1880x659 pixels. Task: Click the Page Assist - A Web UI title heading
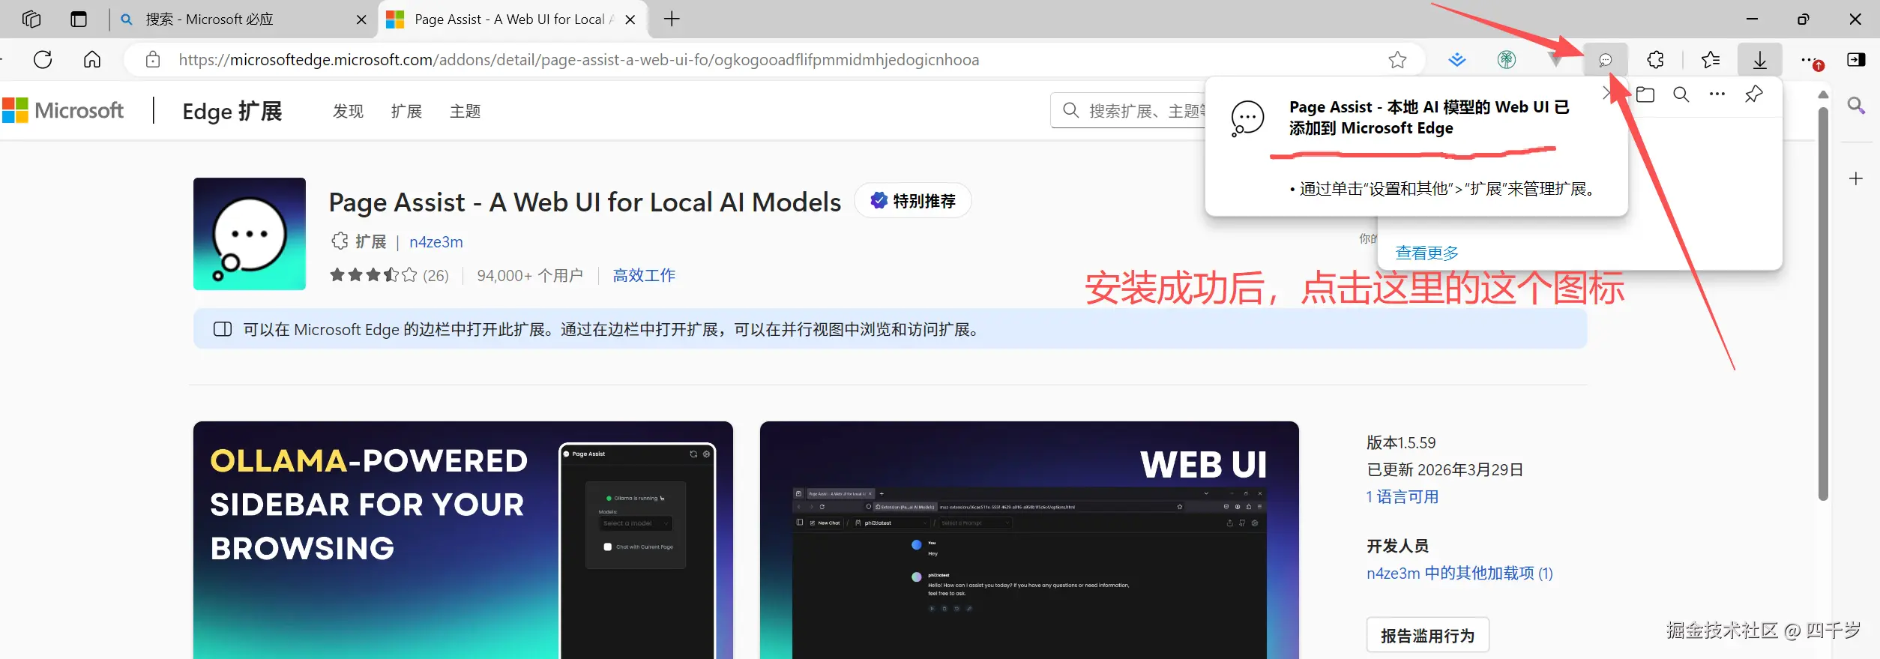[585, 202]
